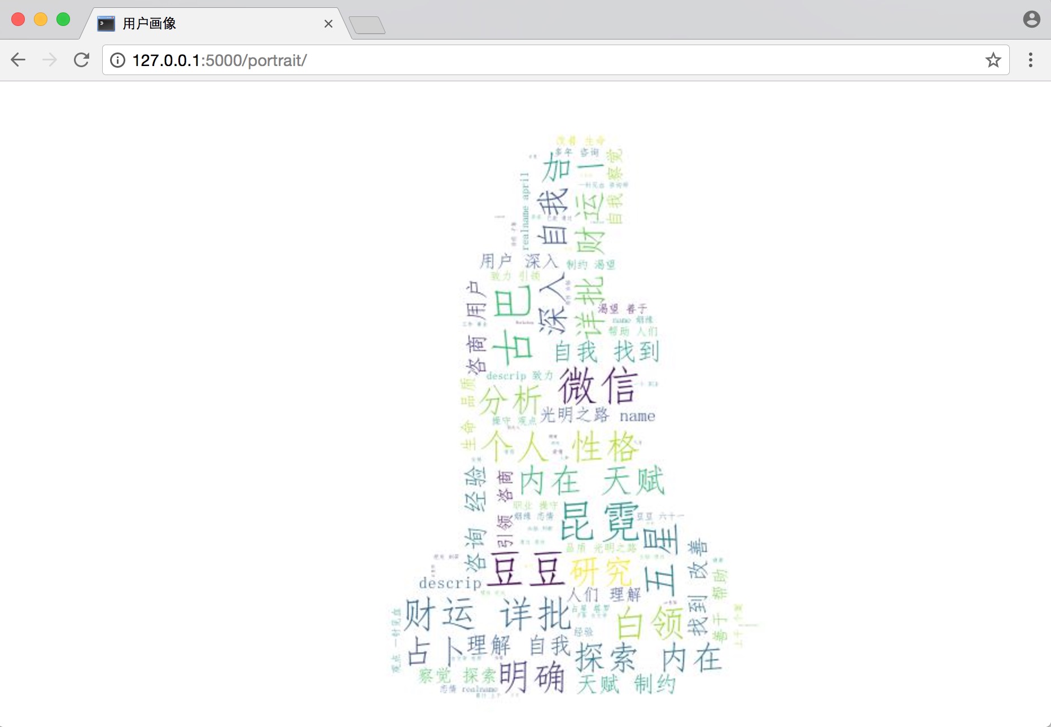Open the site info icon in address bar
The image size is (1051, 727).
(x=117, y=60)
